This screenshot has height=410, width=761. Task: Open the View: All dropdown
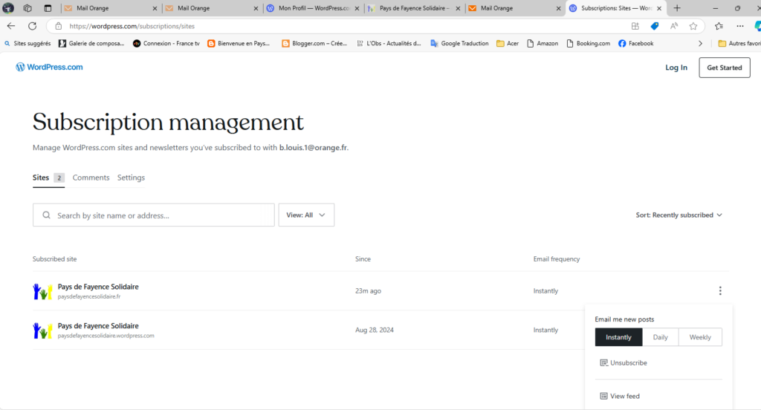tap(306, 215)
